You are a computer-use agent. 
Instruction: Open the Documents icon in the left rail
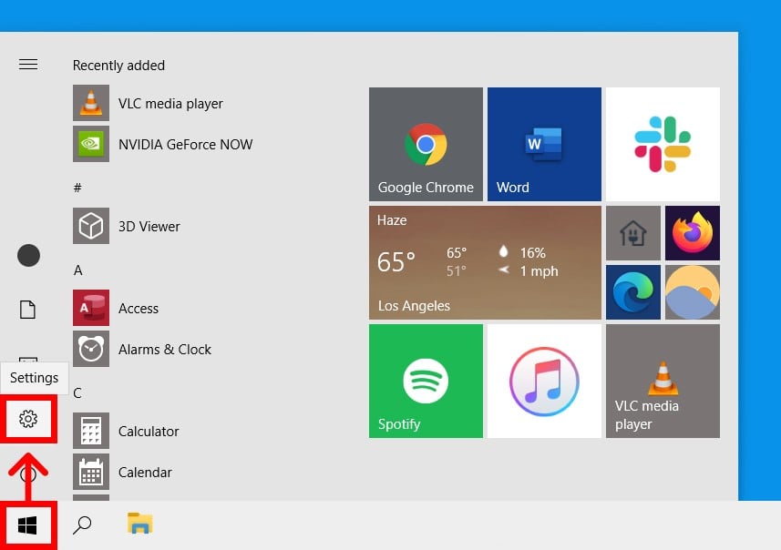(28, 310)
